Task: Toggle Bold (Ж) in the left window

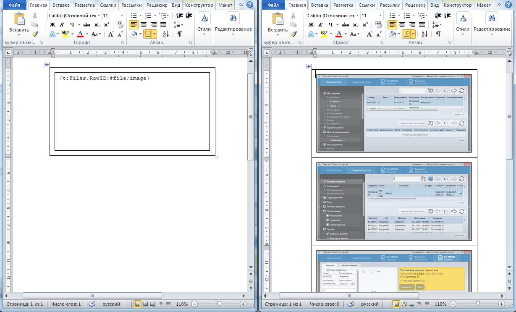Action: click(52, 25)
